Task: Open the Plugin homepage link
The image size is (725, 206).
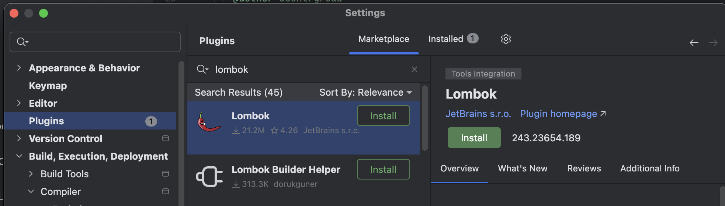Action: (x=558, y=114)
